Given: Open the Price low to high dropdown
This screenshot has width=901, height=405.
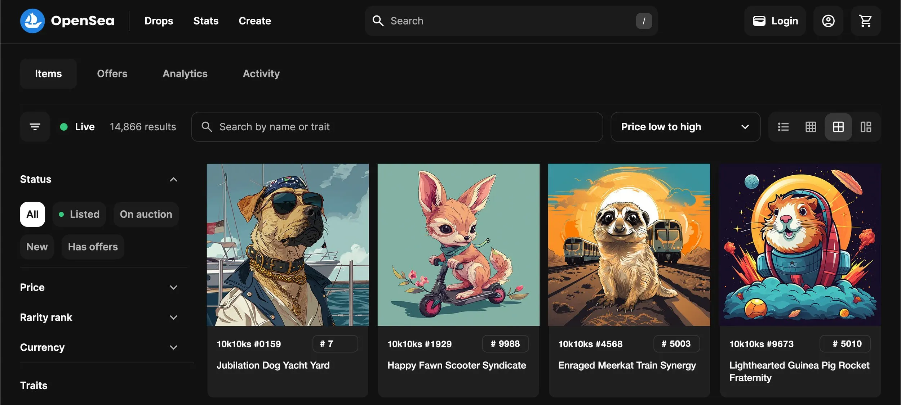Looking at the screenshot, I should pos(685,127).
